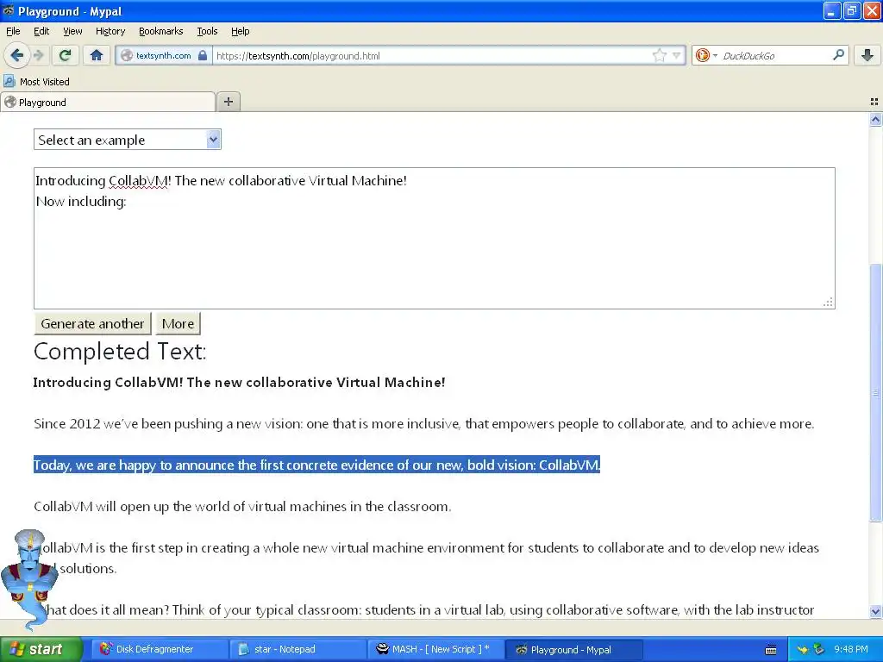Restore down the Mypal window
The height and width of the screenshot is (662, 883).
pos(852,10)
